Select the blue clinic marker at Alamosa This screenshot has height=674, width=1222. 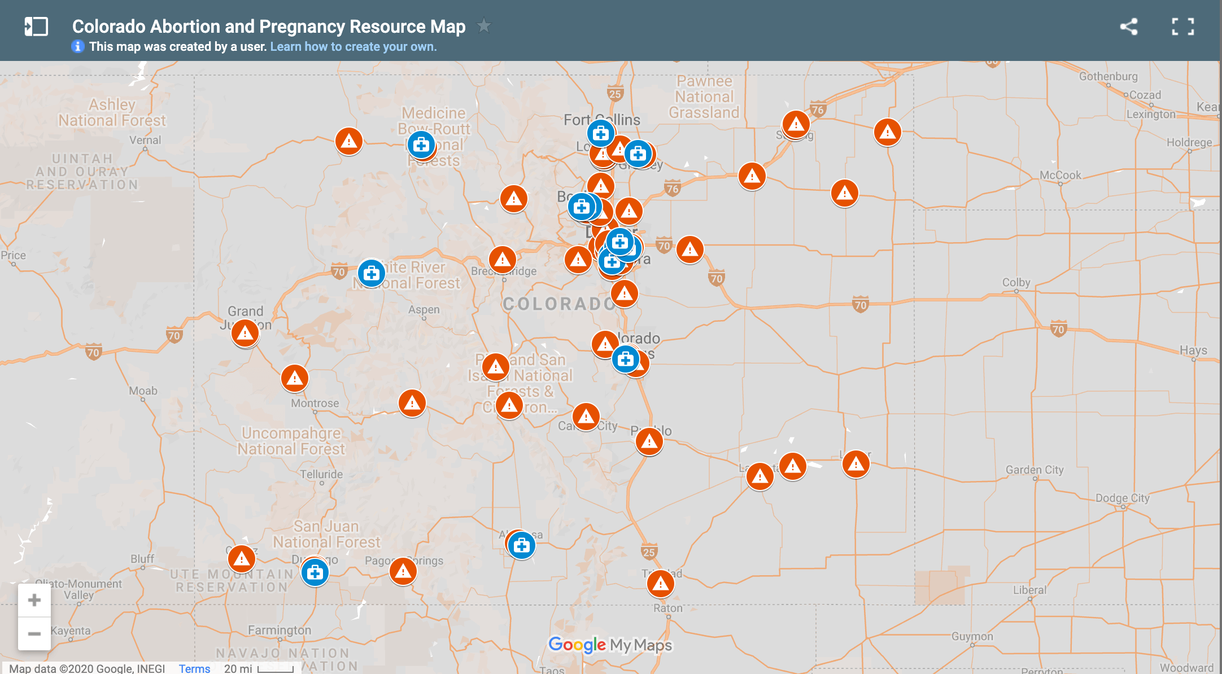[x=522, y=545]
